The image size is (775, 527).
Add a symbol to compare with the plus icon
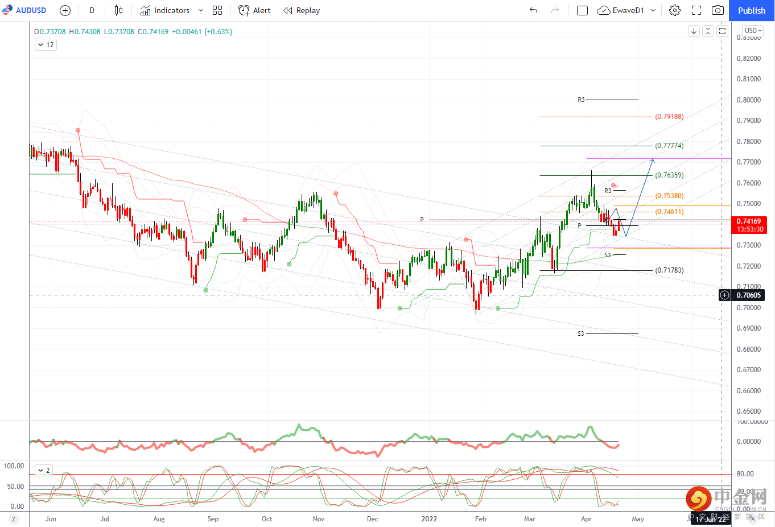(x=65, y=10)
